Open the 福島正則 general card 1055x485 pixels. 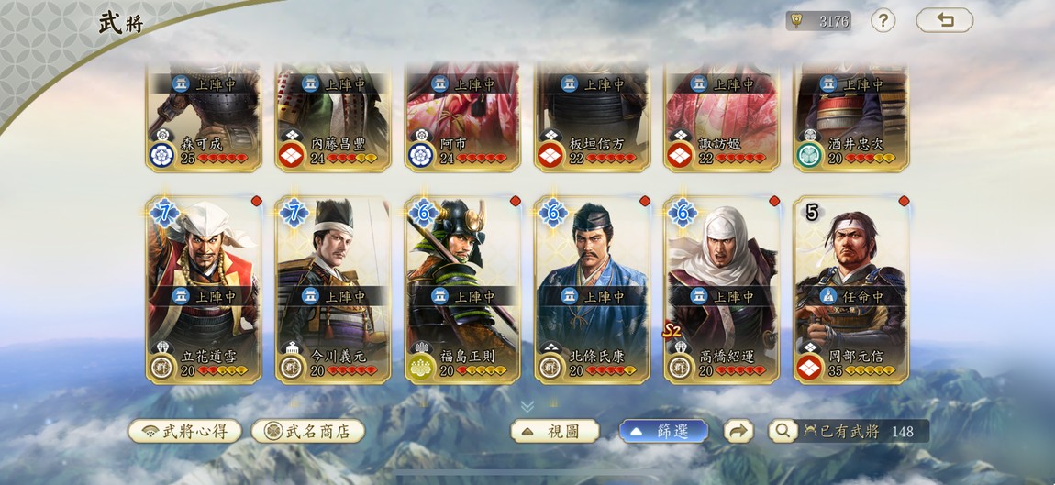[462, 290]
